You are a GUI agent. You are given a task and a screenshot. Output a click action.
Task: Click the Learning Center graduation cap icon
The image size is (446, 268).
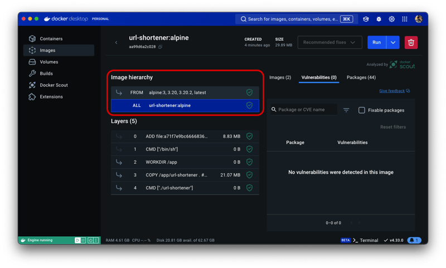[366, 19]
